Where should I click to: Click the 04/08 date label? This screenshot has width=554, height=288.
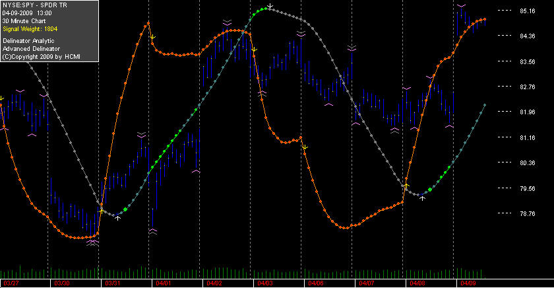click(x=417, y=283)
